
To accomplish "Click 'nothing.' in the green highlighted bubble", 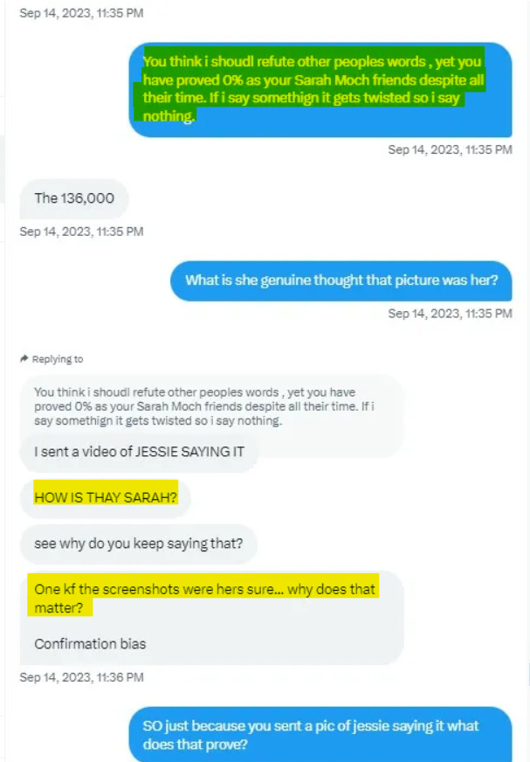I will (x=169, y=116).
